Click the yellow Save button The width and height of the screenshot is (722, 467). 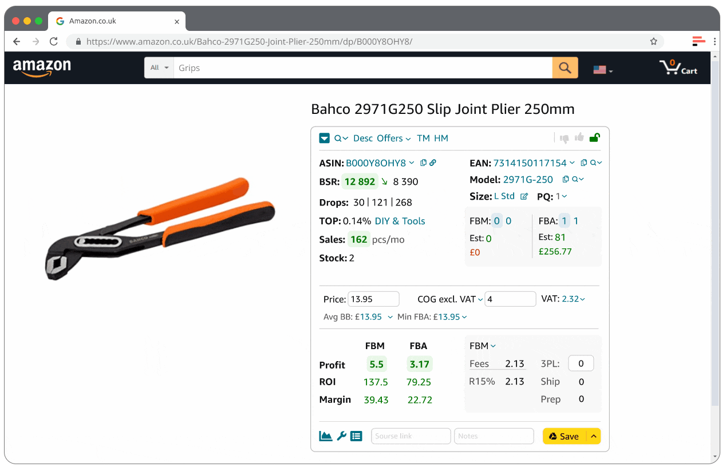tap(563, 436)
